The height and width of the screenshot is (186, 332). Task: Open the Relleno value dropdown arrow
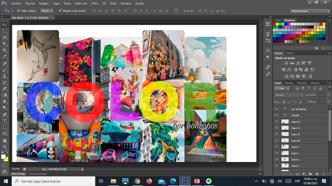[329, 102]
